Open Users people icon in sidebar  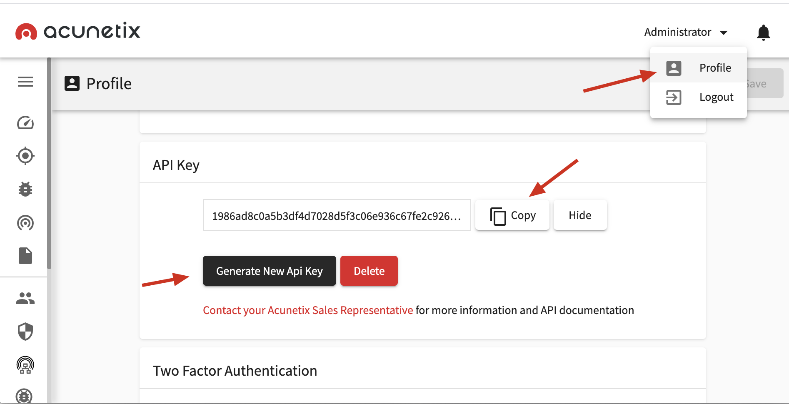click(25, 298)
